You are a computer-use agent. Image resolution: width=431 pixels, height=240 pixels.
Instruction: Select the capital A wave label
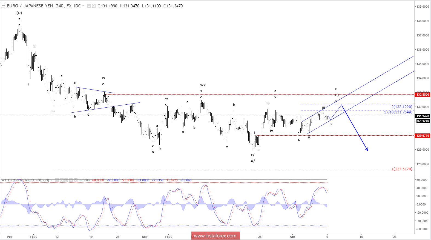pos(153,152)
